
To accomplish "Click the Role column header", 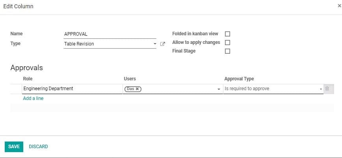I will click(x=28, y=79).
